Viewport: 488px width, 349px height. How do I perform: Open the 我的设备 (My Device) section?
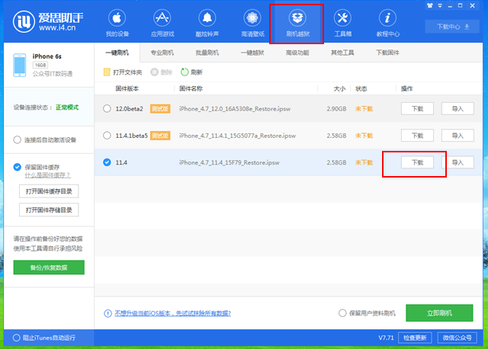point(117,22)
